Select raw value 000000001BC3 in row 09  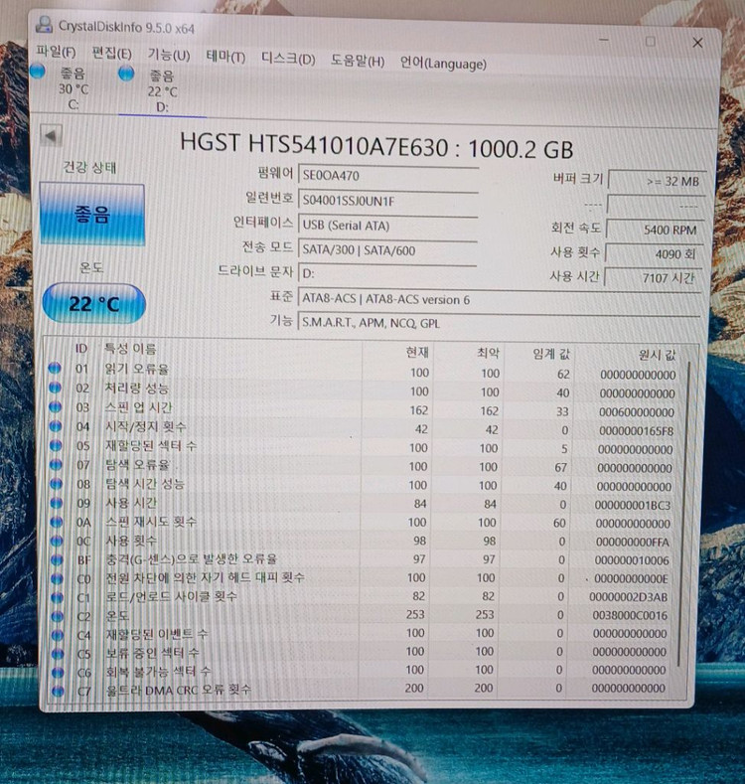(633, 505)
